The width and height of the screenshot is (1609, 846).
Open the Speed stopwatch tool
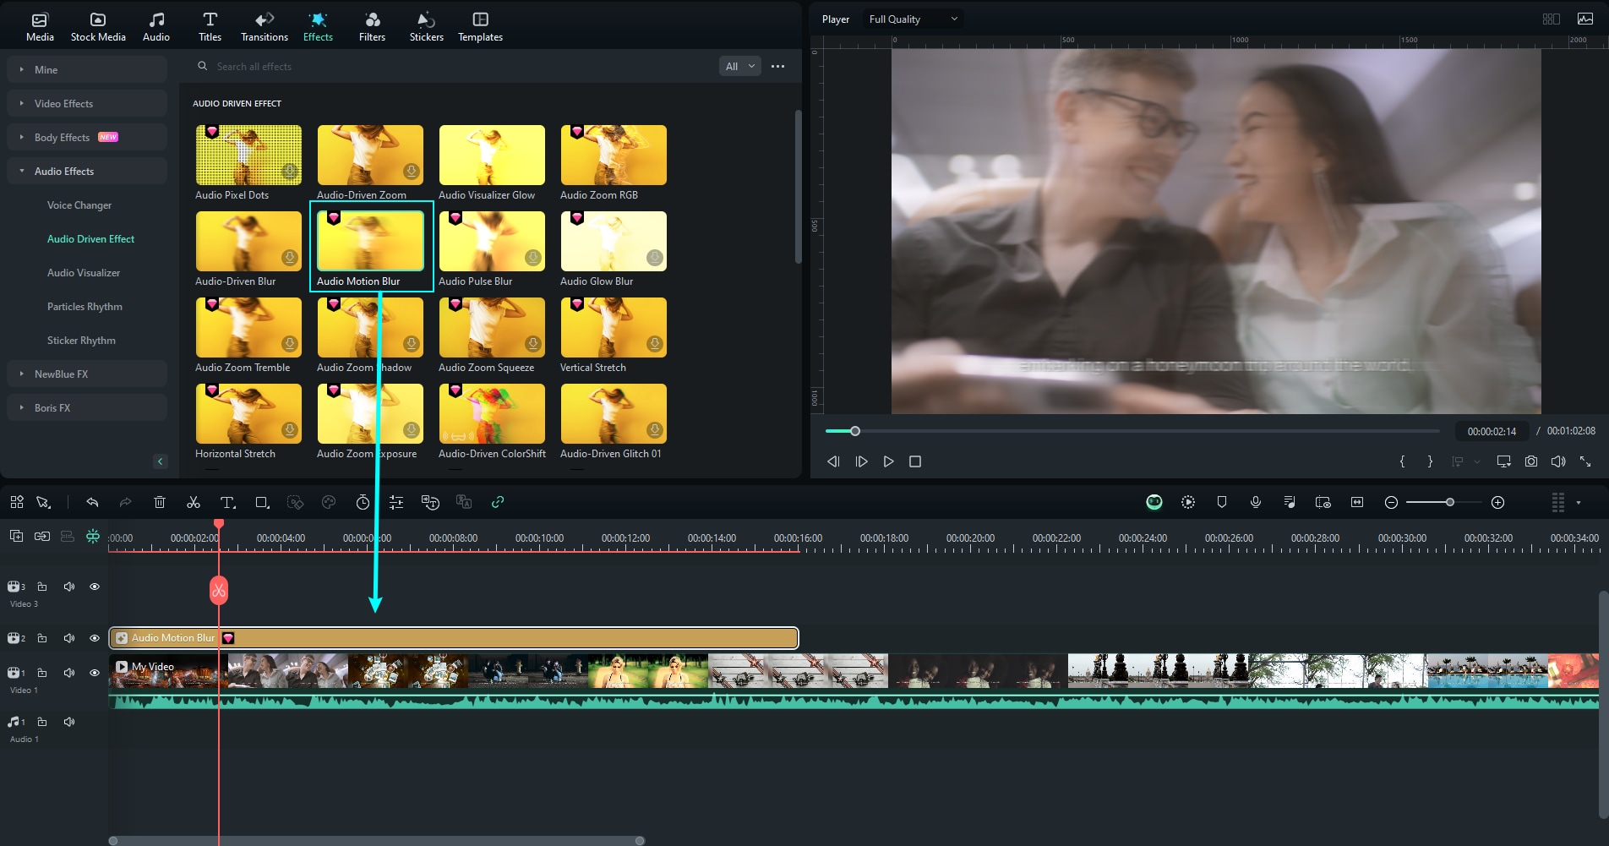click(363, 502)
